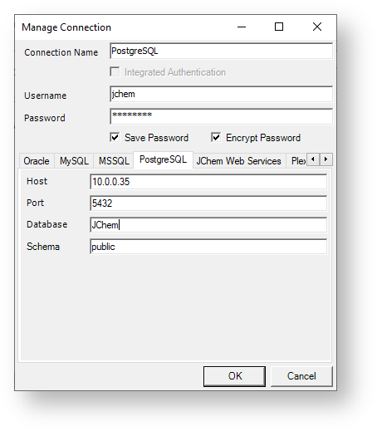Viewport: 377px width, 431px height.
Task: Switch to the Oracle tab
Action: tap(37, 161)
